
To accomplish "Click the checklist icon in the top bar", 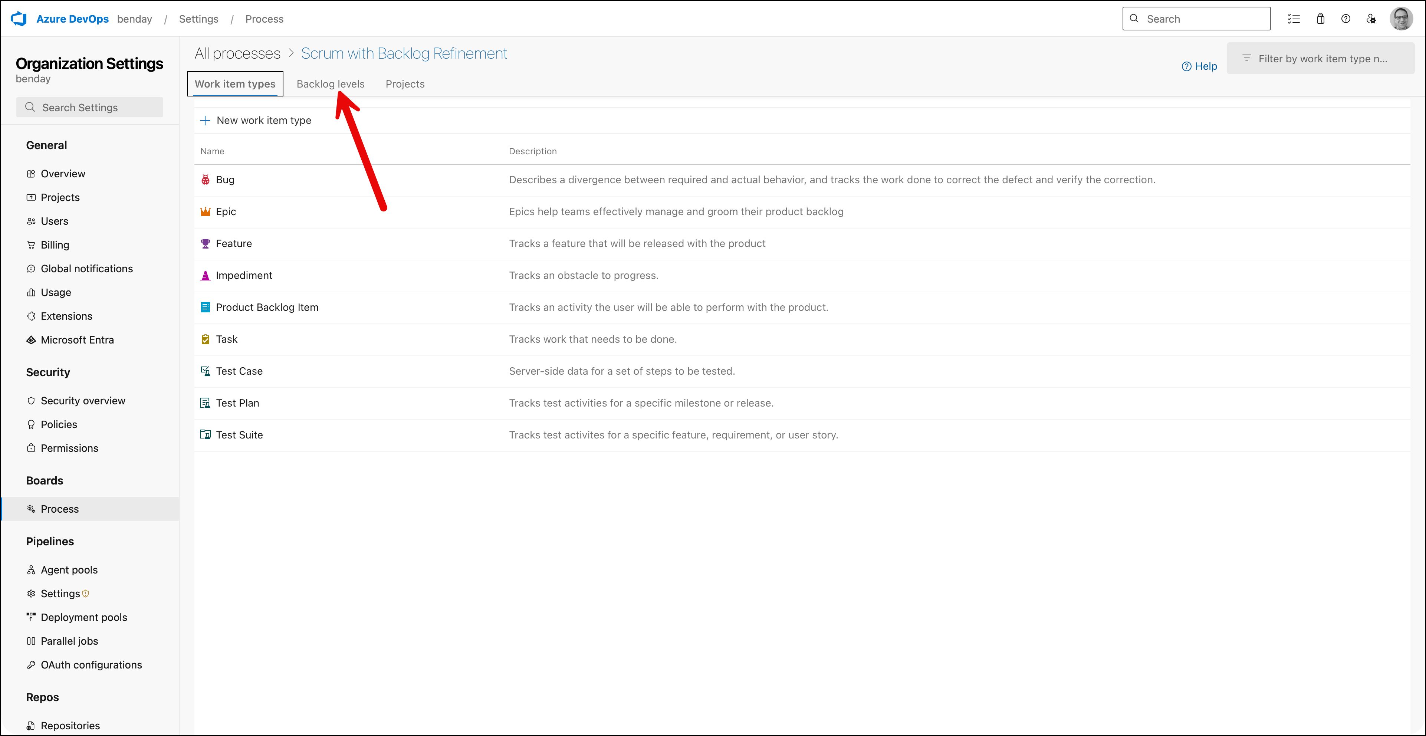I will (1294, 18).
